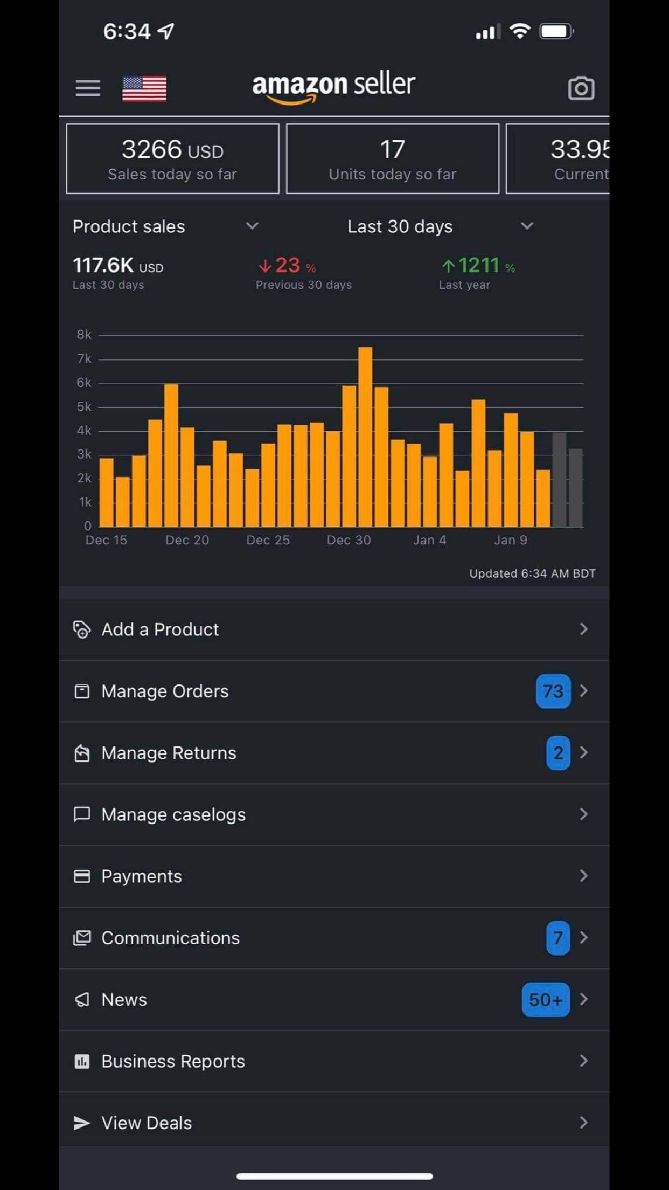Screen dimensions: 669x1190
Task: Tap the Payments card icon
Action: (x=82, y=876)
